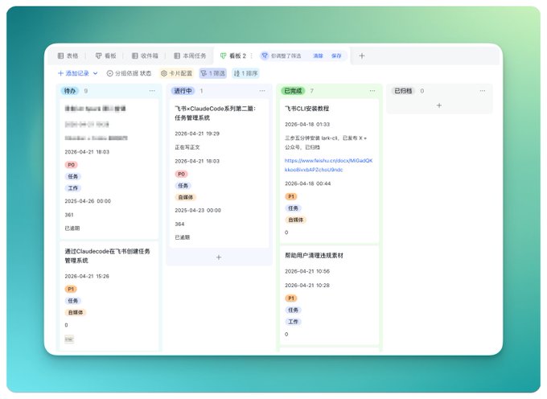Click the 任务 tag in 帮助用户清理违规素材 card
Viewport: 547px width, 399px height.
click(294, 310)
